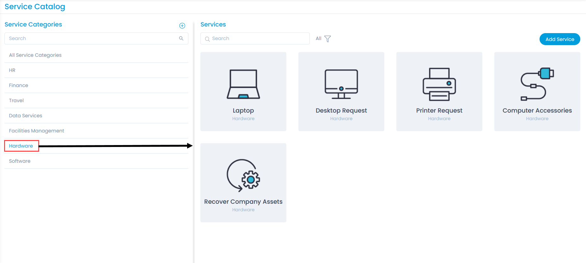Click into the Services search box
The image size is (586, 263).
coord(258,38)
